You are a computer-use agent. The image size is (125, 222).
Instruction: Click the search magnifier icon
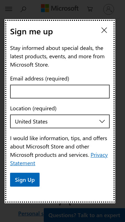(23, 9)
